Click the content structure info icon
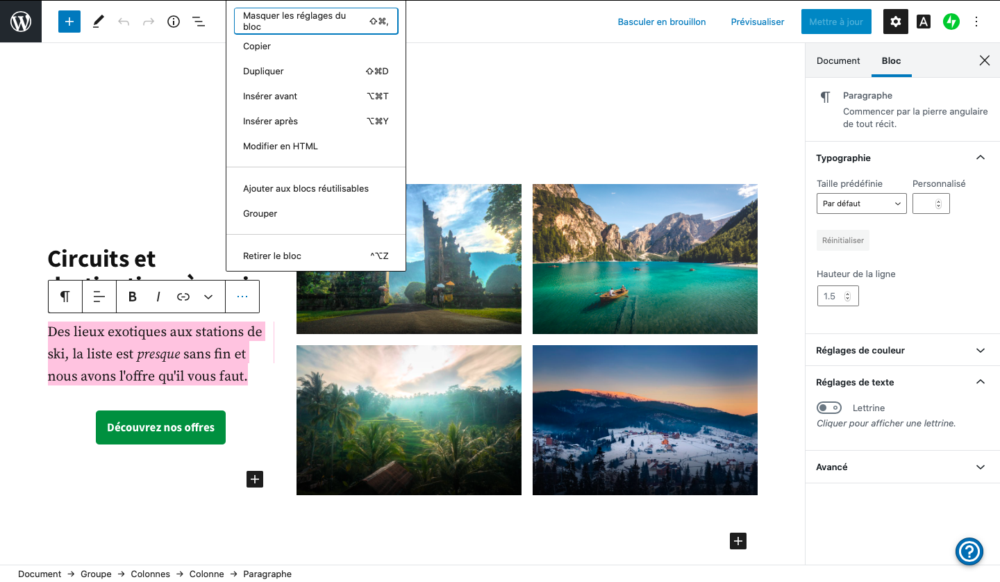This screenshot has width=1000, height=582. point(174,22)
